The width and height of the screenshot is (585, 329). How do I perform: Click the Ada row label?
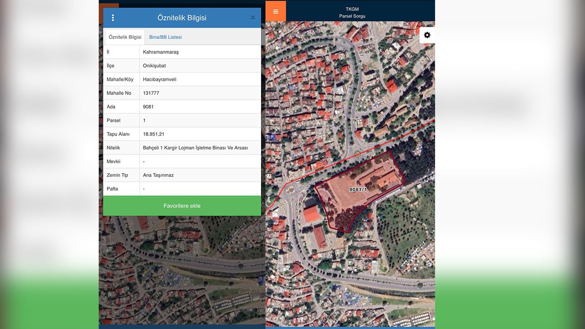tap(111, 107)
